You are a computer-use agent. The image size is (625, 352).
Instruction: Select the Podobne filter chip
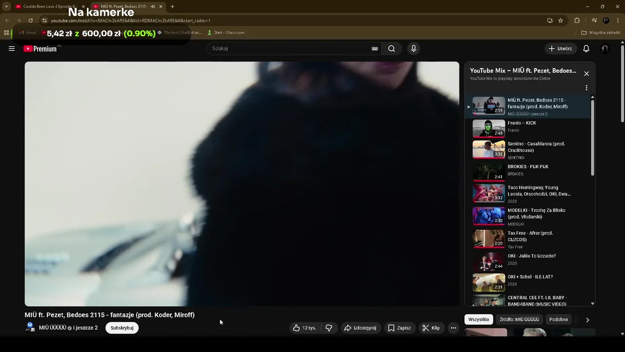(x=559, y=319)
